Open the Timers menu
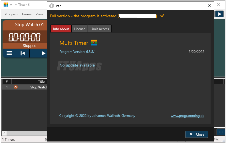The height and width of the screenshot is (143, 226). [x=27, y=14]
